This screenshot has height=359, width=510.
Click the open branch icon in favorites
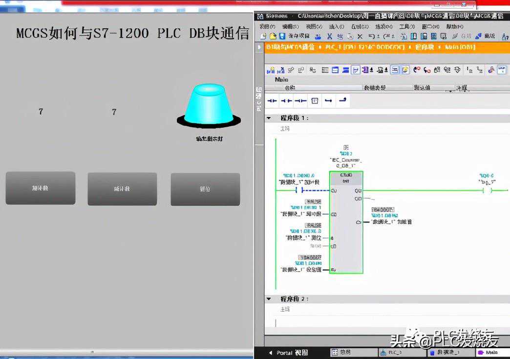328,101
